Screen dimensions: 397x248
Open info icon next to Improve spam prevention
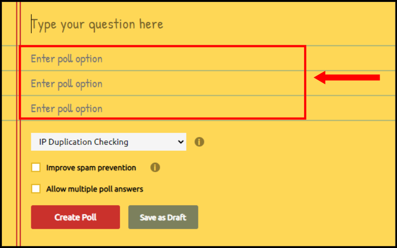coord(155,168)
